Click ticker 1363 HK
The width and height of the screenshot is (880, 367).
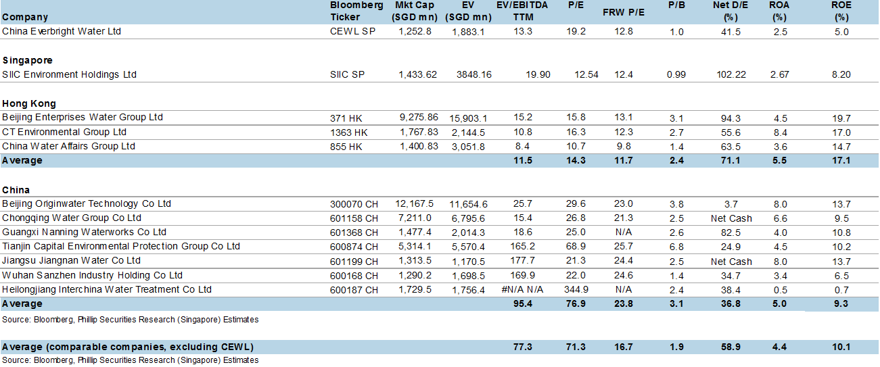coord(348,132)
